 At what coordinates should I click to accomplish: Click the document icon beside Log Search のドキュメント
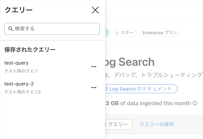[106, 89]
